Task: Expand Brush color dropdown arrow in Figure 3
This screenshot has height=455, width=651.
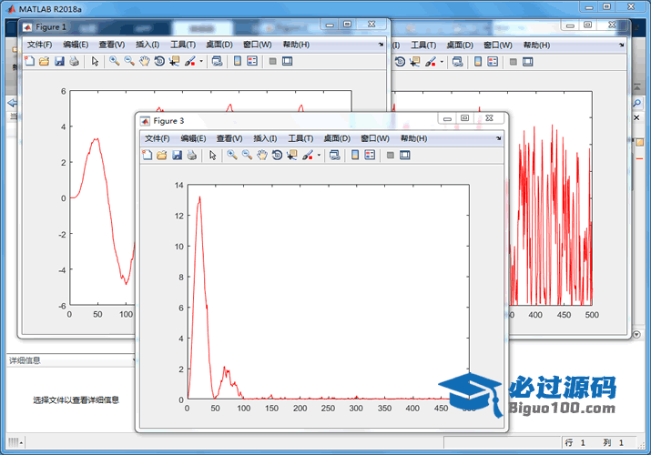Action: point(319,156)
